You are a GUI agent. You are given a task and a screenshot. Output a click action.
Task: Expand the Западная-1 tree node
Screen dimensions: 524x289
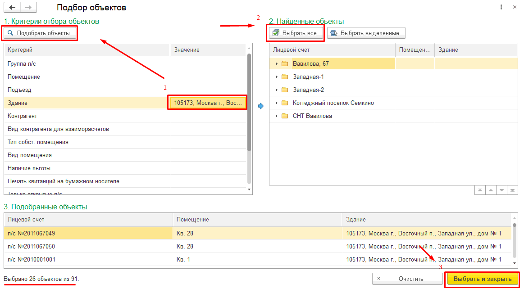277,77
